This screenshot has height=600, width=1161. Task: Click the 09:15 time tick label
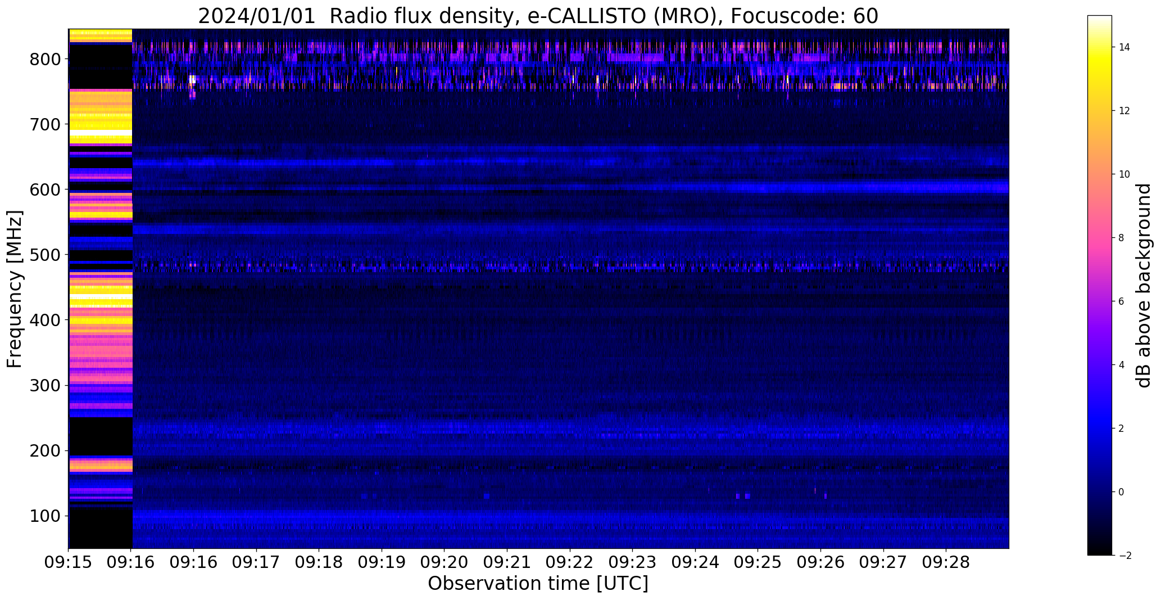[69, 562]
